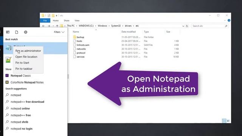Image resolution: width=242 pixels, height=136 pixels.
Task: Click the ColorNote app icon
Action: (x=7, y=82)
